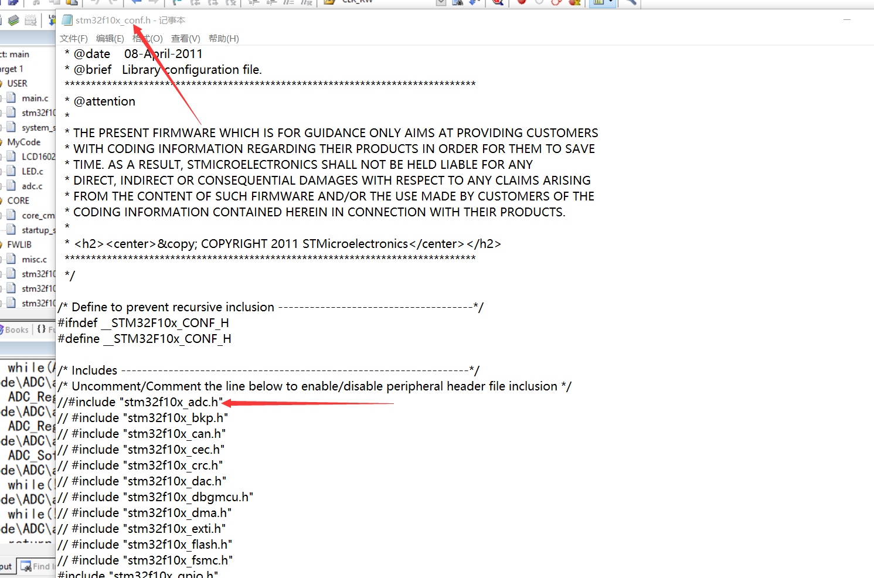
Task: Collapse the FWLIB group in project tree
Action: (x=4, y=244)
